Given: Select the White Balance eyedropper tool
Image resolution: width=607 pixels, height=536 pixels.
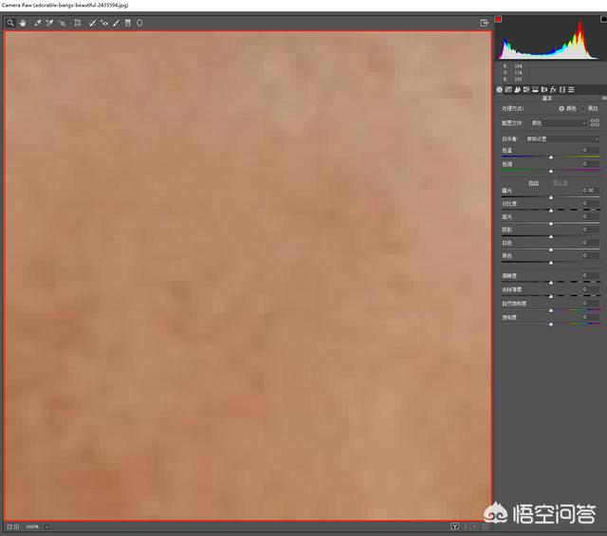Looking at the screenshot, I should [x=38, y=23].
